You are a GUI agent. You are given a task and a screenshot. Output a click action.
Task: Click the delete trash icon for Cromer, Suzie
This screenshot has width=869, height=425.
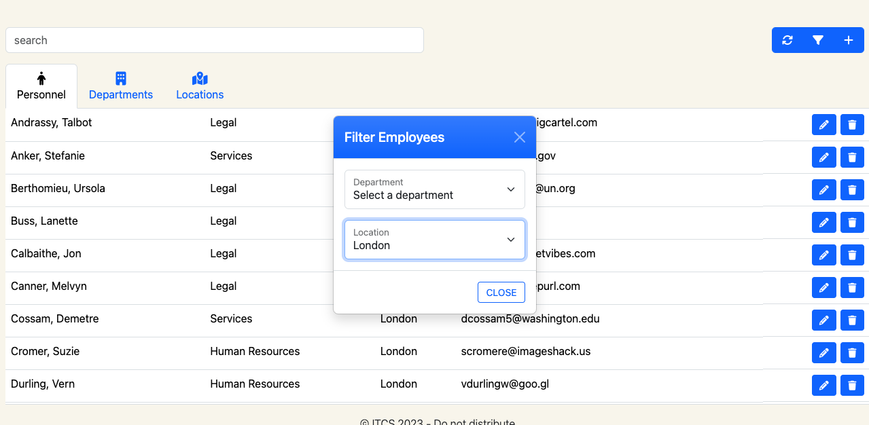852,352
